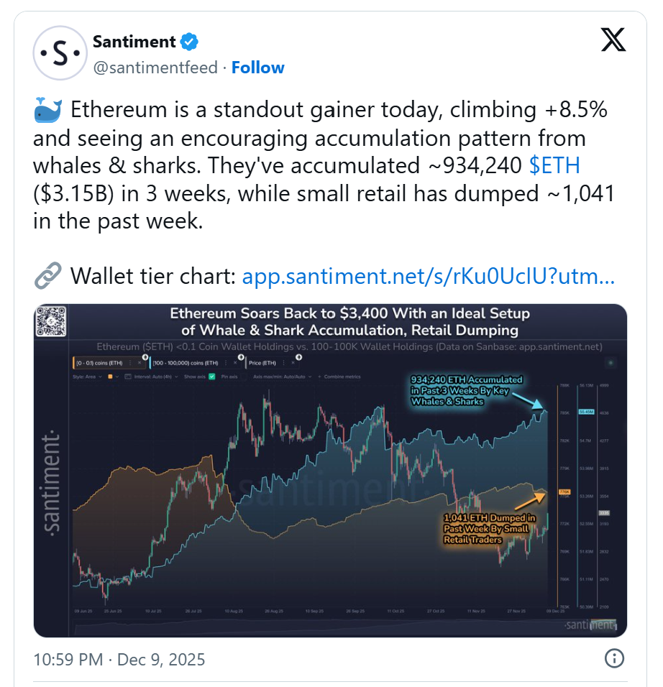This screenshot has width=663, height=687.
Task: Click the orange metric color swatch
Action: (x=110, y=376)
